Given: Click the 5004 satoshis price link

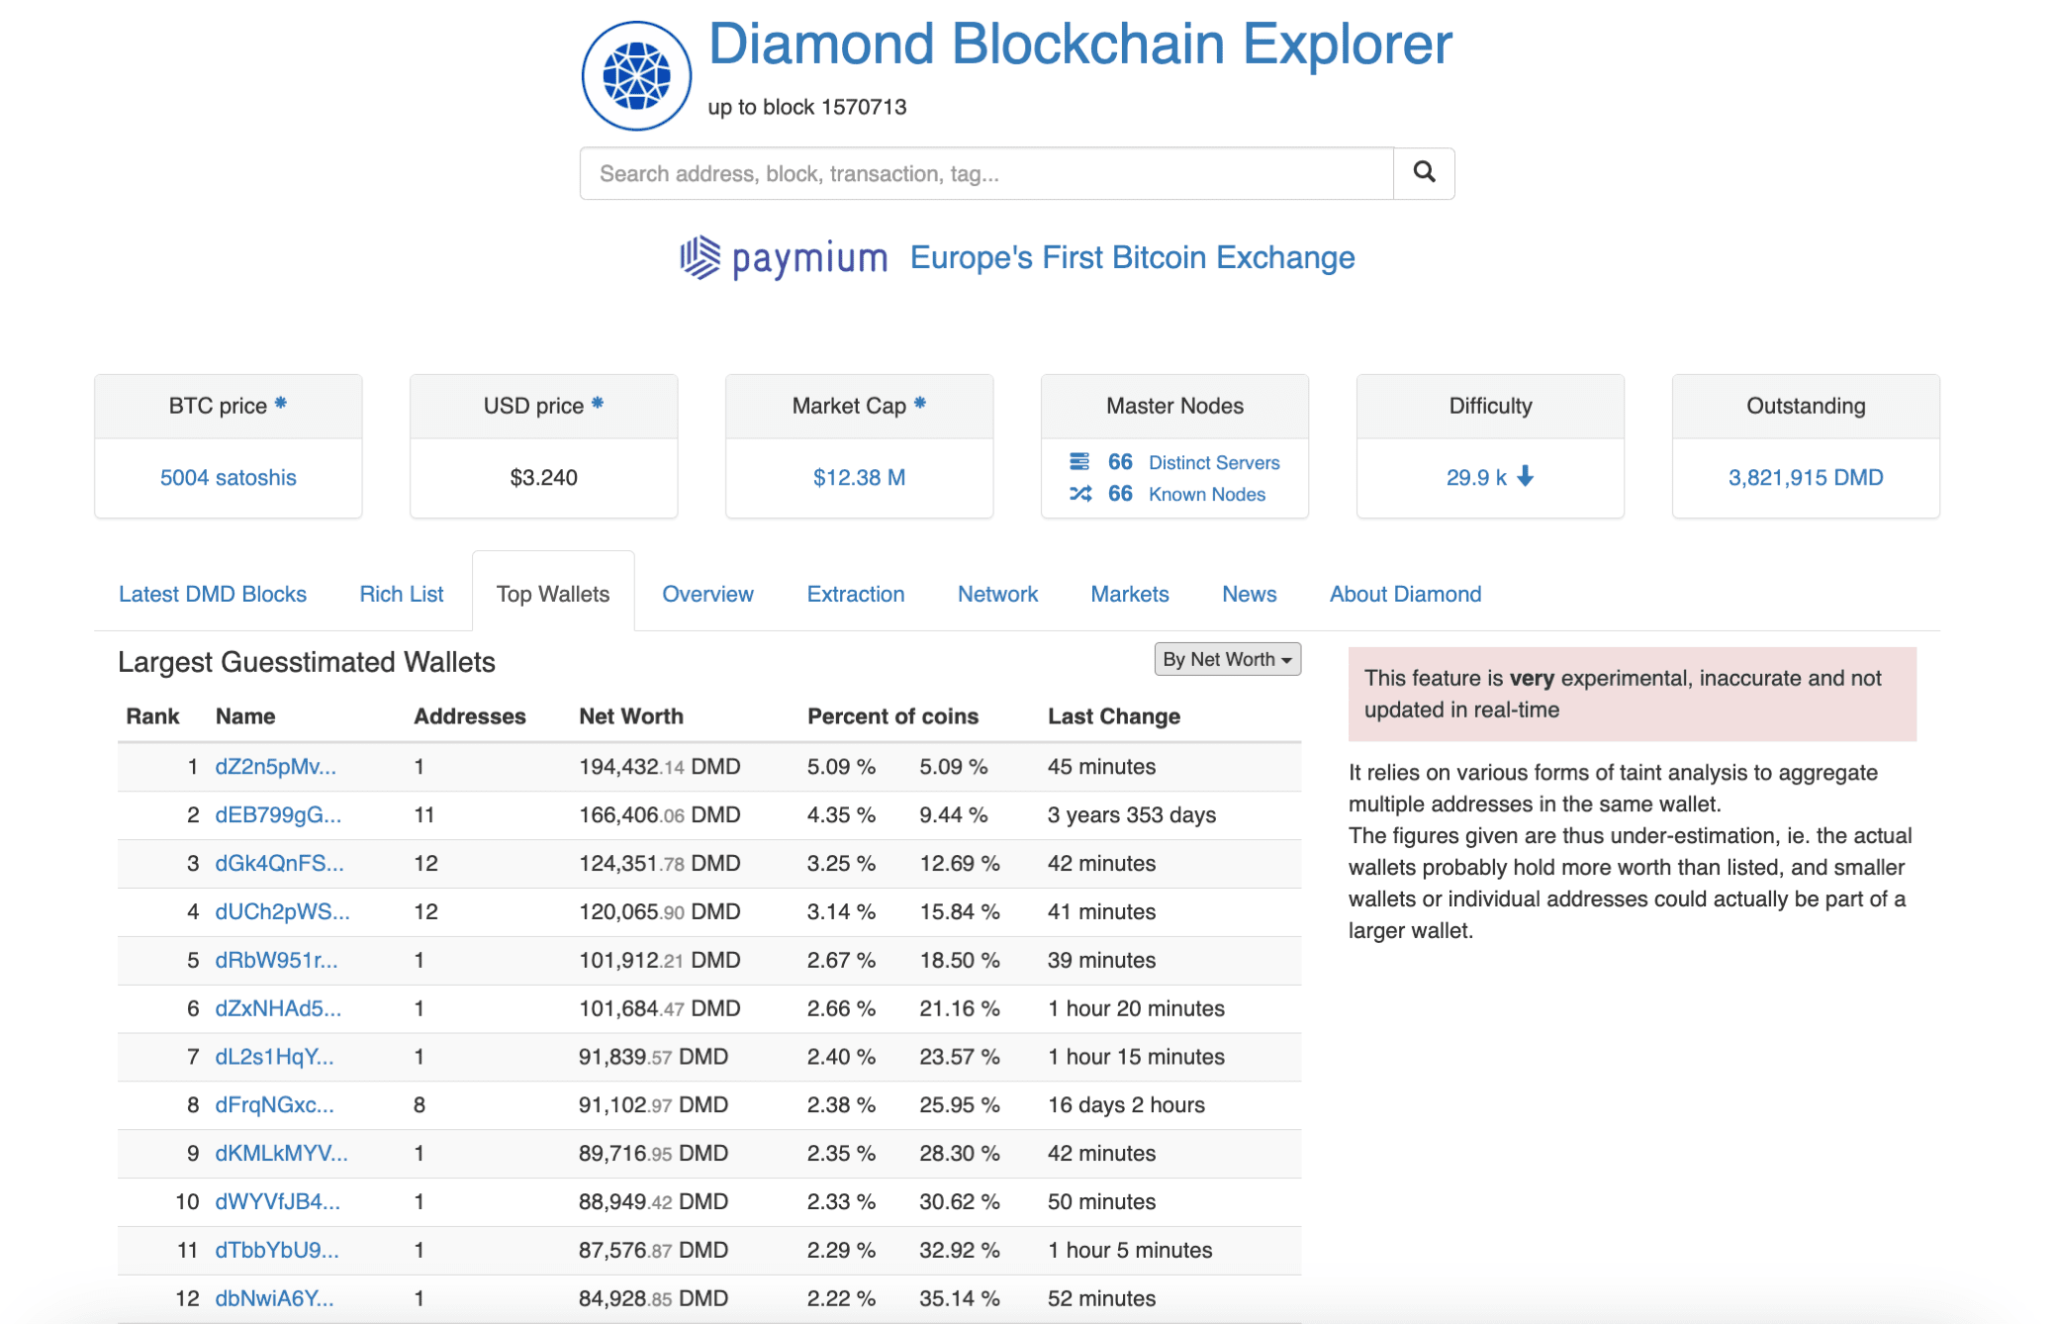Looking at the screenshot, I should pos(228,478).
